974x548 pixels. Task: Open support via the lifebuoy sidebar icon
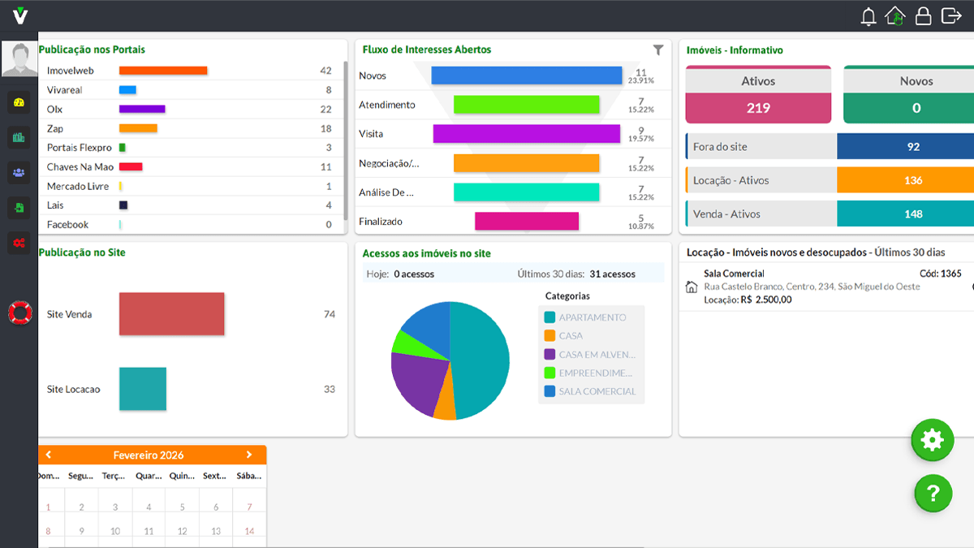[x=19, y=312]
